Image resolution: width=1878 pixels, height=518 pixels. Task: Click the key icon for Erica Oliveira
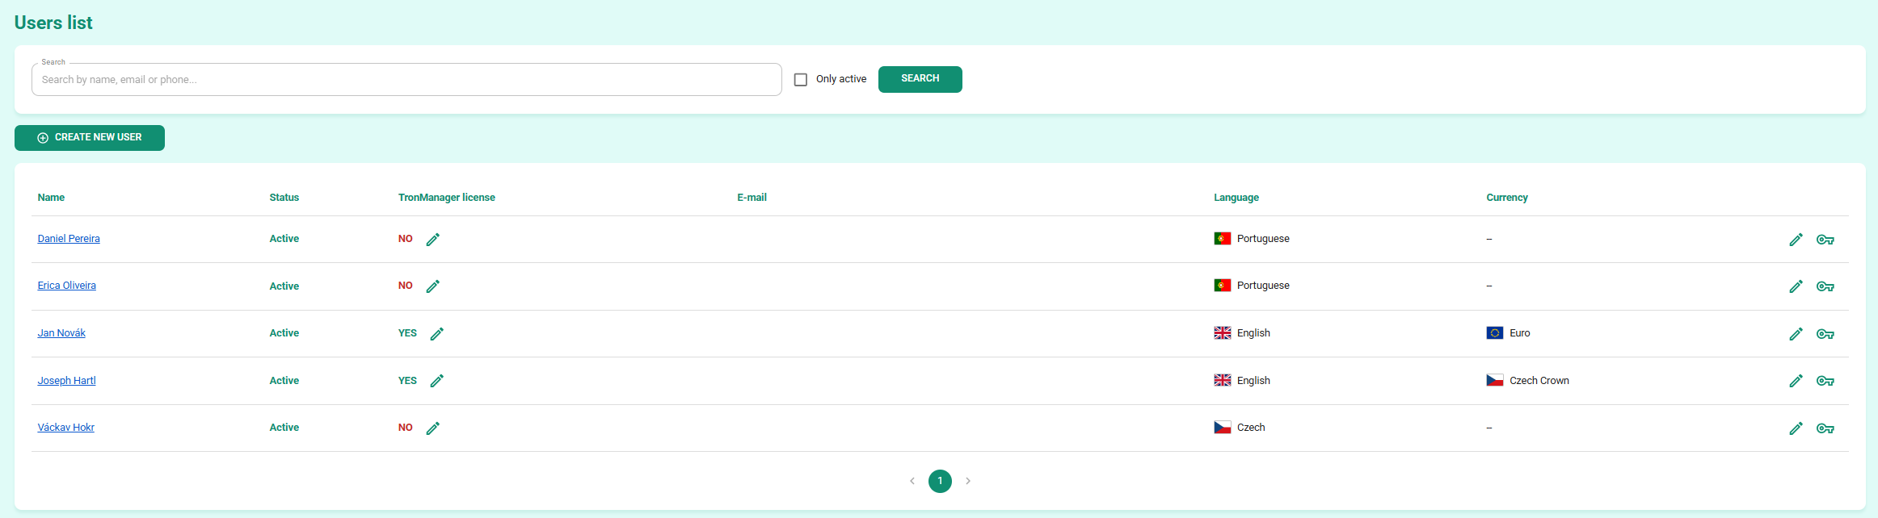pyautogui.click(x=1825, y=286)
